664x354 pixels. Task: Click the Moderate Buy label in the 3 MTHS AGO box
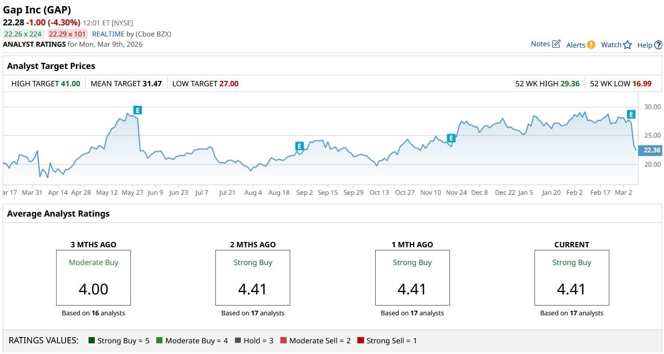(x=93, y=262)
